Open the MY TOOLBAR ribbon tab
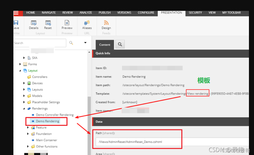 (x=232, y=13)
